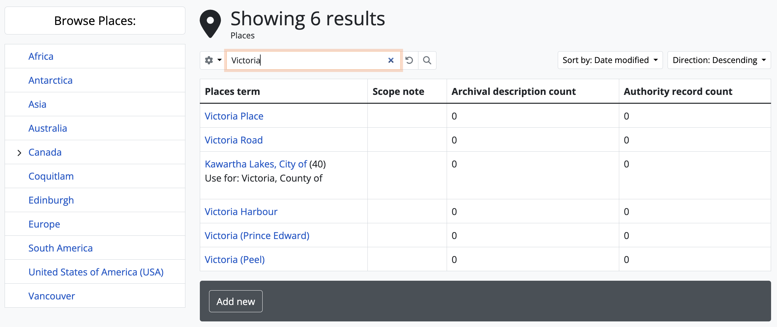777x327 pixels.
Task: Open Victoria (Prince Edward) term
Action: coord(257,236)
